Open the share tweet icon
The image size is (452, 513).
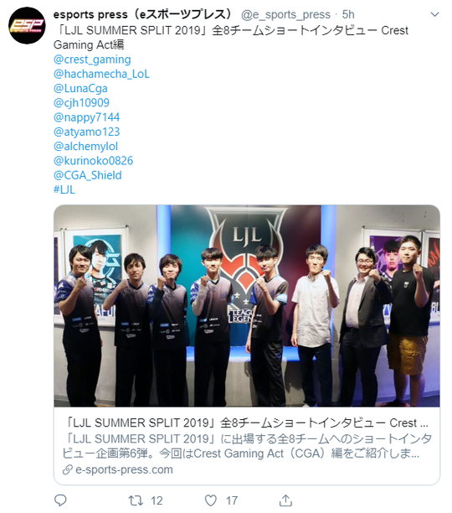(x=285, y=500)
